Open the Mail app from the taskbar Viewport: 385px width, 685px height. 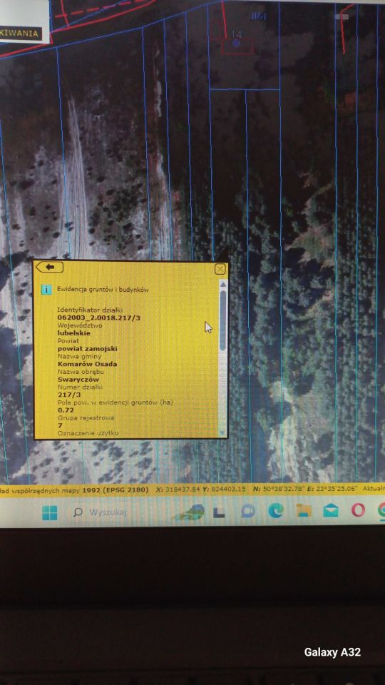(331, 509)
